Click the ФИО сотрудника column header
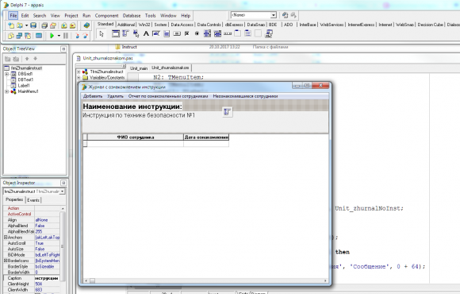The width and height of the screenshot is (460, 294). (x=136, y=137)
